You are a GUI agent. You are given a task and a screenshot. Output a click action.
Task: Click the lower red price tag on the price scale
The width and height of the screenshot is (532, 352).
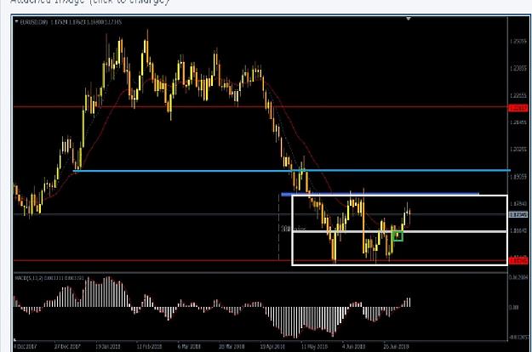click(x=518, y=260)
